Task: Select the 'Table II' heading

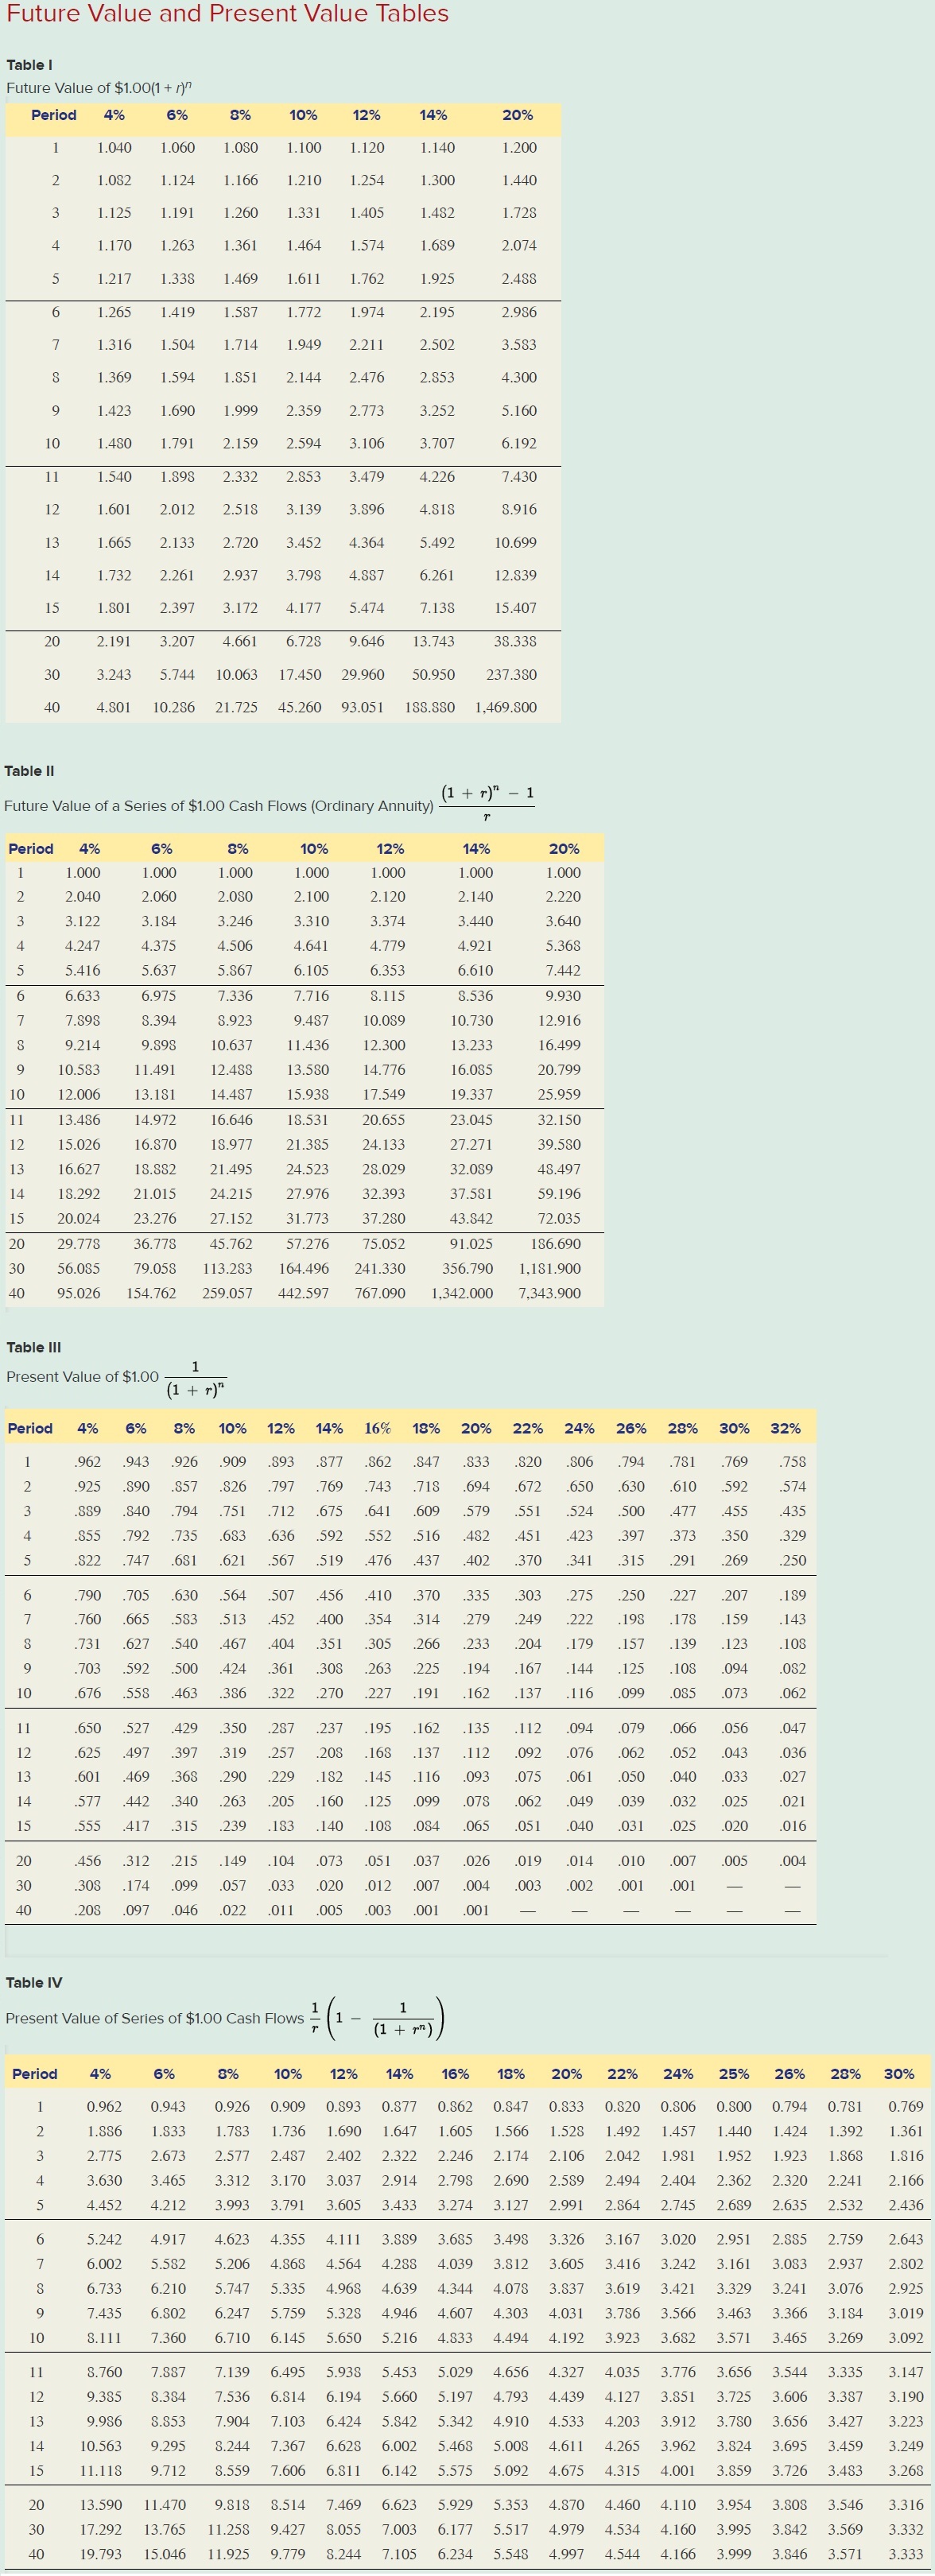Action: pos(29,771)
